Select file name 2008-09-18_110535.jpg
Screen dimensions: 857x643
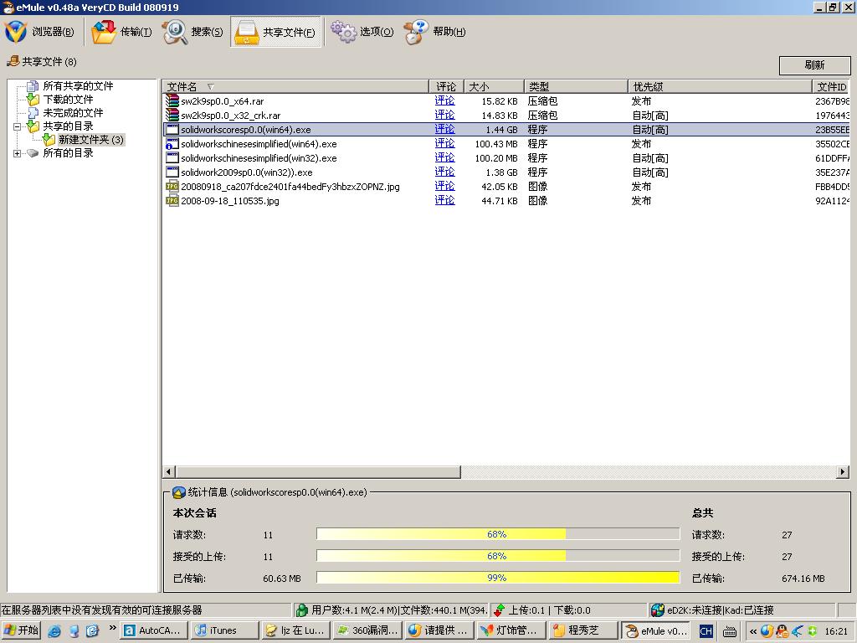[230, 201]
